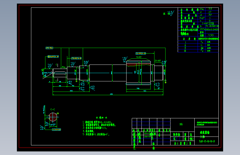
Task: Select the 193 length dimension
Action: point(71,91)
